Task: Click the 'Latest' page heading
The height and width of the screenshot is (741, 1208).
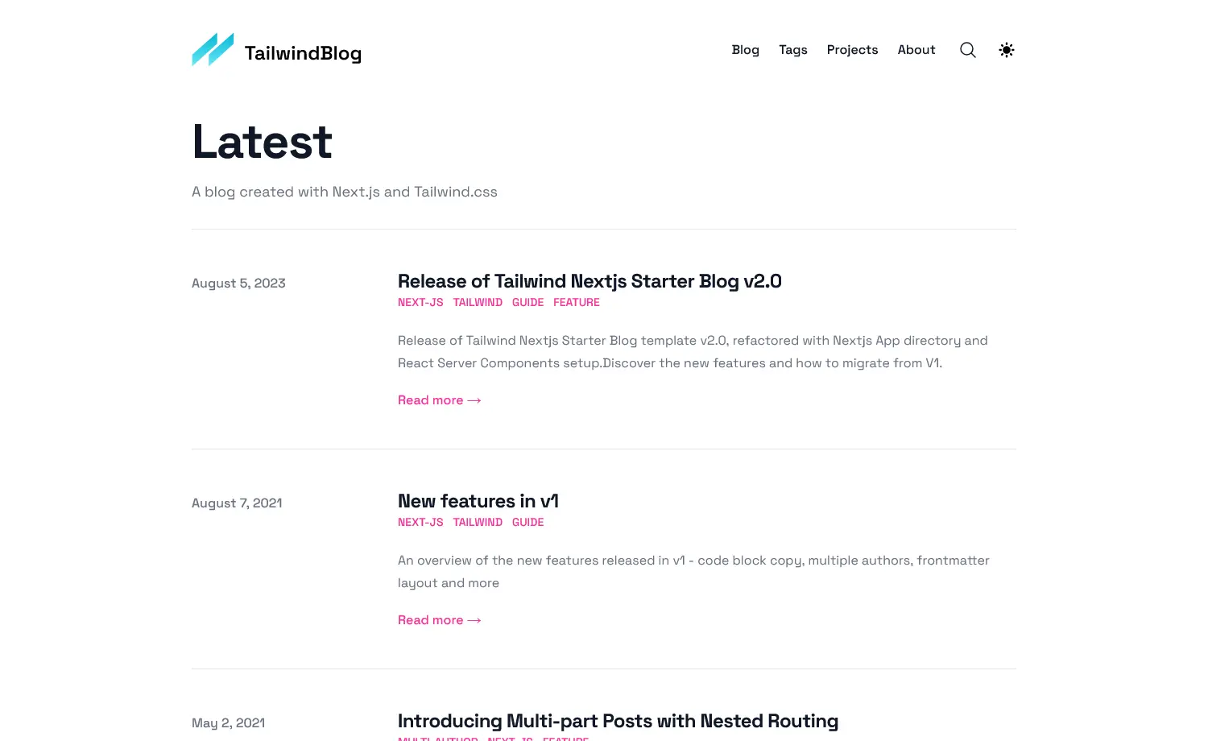Action: click(262, 142)
